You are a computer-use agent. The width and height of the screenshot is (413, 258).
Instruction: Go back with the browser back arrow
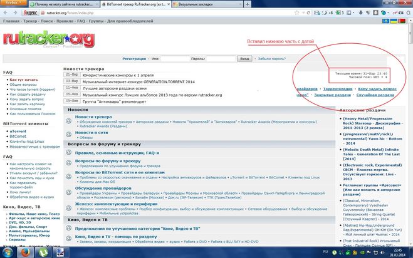coord(5,13)
